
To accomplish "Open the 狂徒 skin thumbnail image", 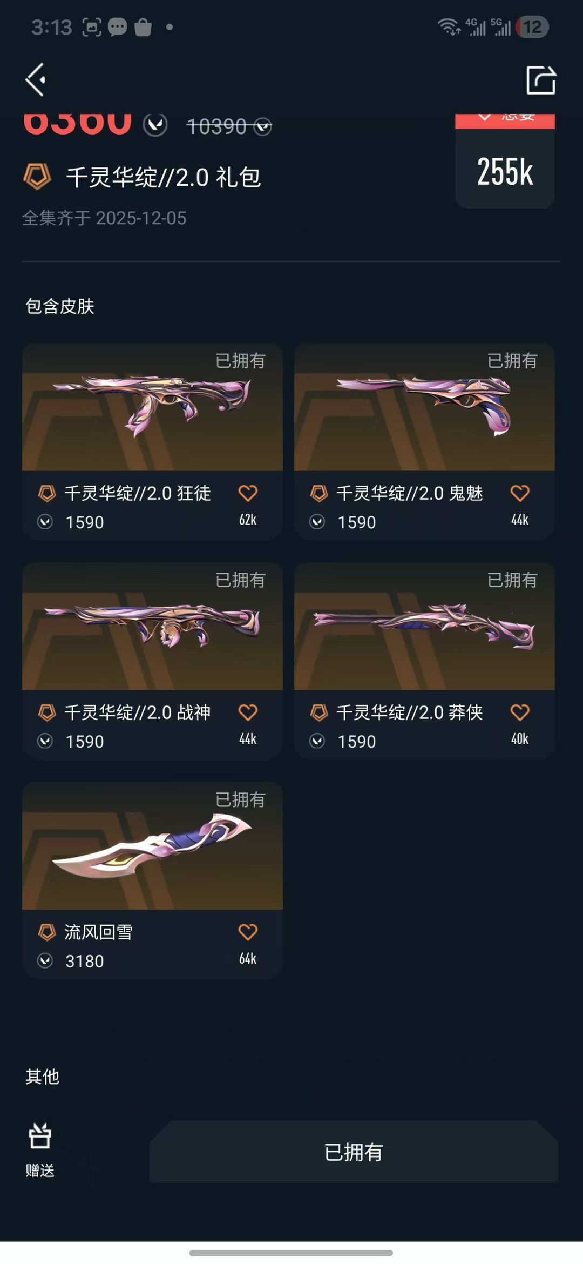I will 152,407.
